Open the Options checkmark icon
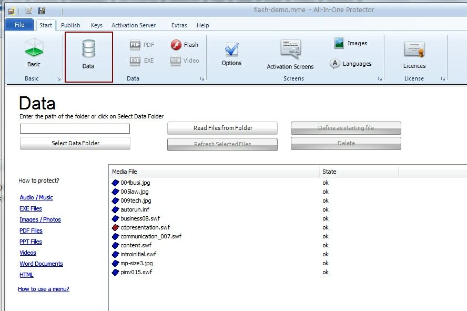The width and height of the screenshot is (467, 311). pyautogui.click(x=231, y=51)
